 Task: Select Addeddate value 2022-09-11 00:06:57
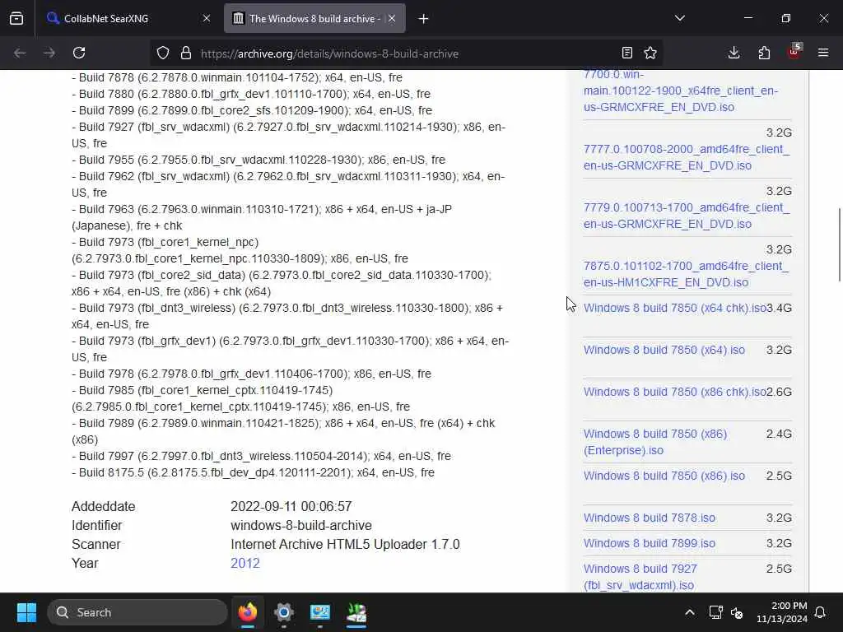(291, 506)
